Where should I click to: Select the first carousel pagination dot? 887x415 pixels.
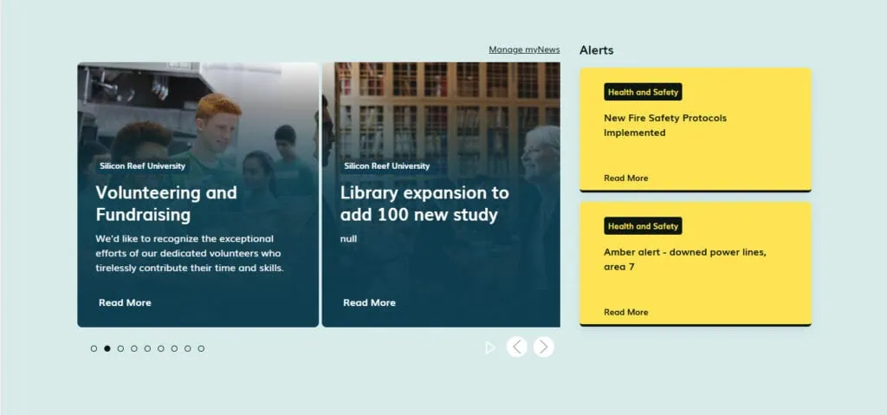click(x=94, y=348)
